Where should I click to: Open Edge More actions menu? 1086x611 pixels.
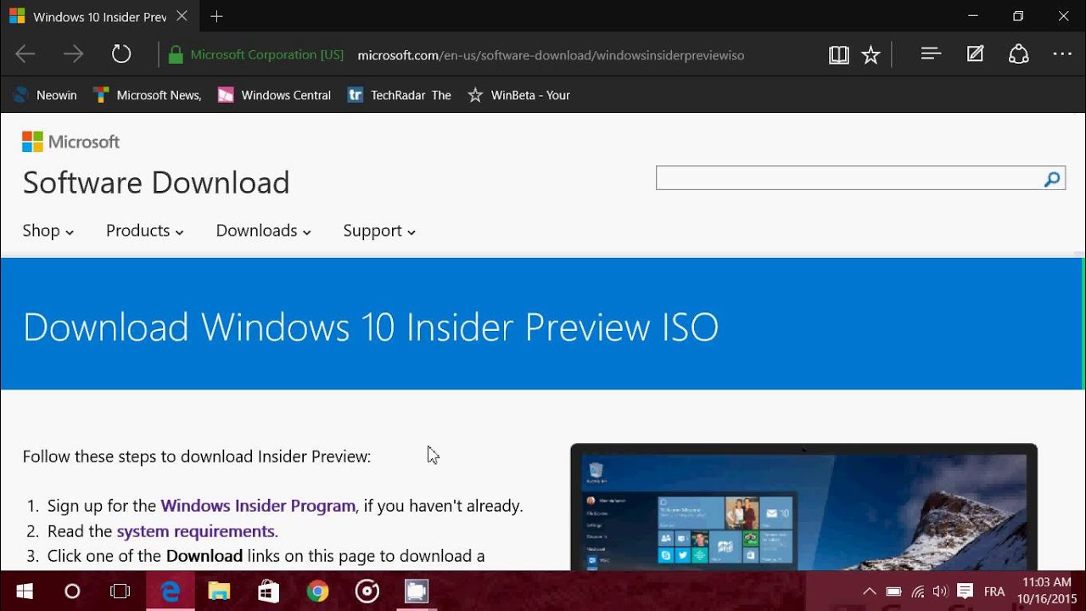(x=1062, y=54)
